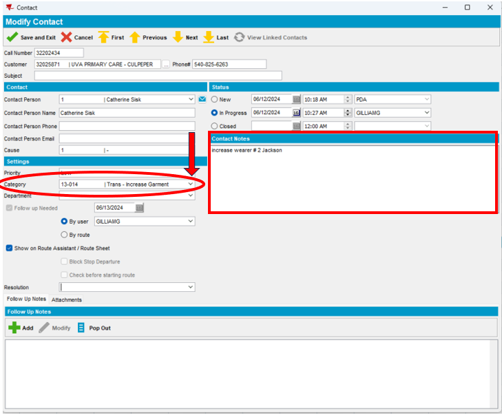Click inside the Contact Notes text area
The height and width of the screenshot is (415, 502).
click(x=353, y=178)
